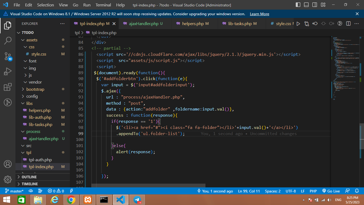The width and height of the screenshot is (364, 205).
Task: Click the feedback icon in status bar
Action: (347, 191)
